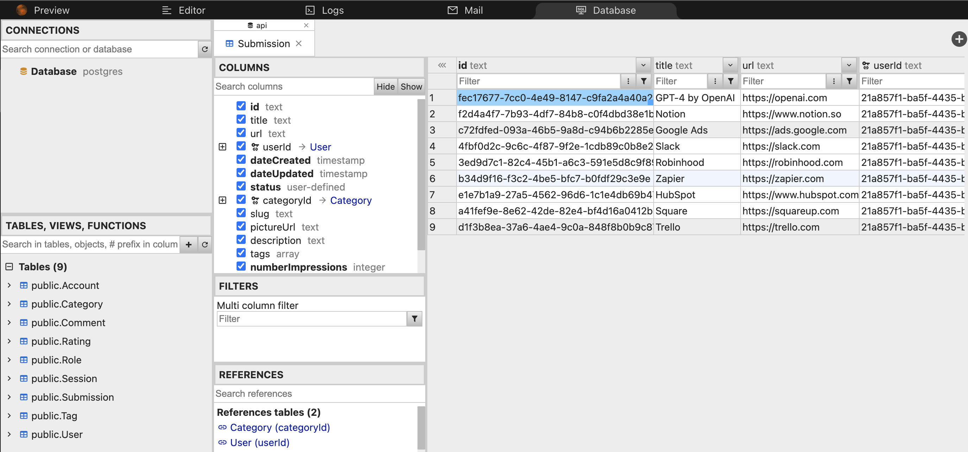Click the public.Comment table icon

coord(24,323)
